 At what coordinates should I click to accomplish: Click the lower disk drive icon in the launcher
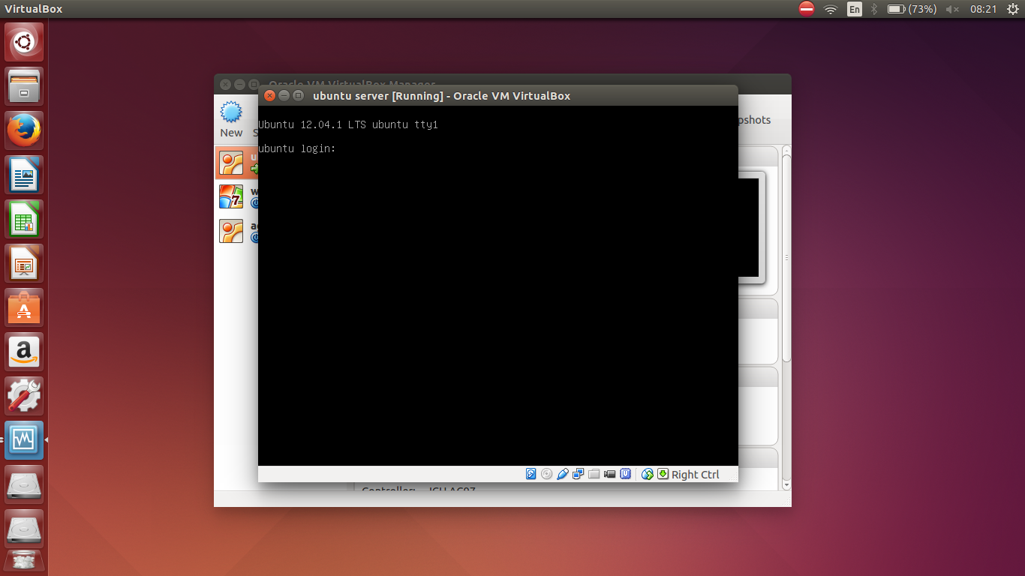(24, 529)
